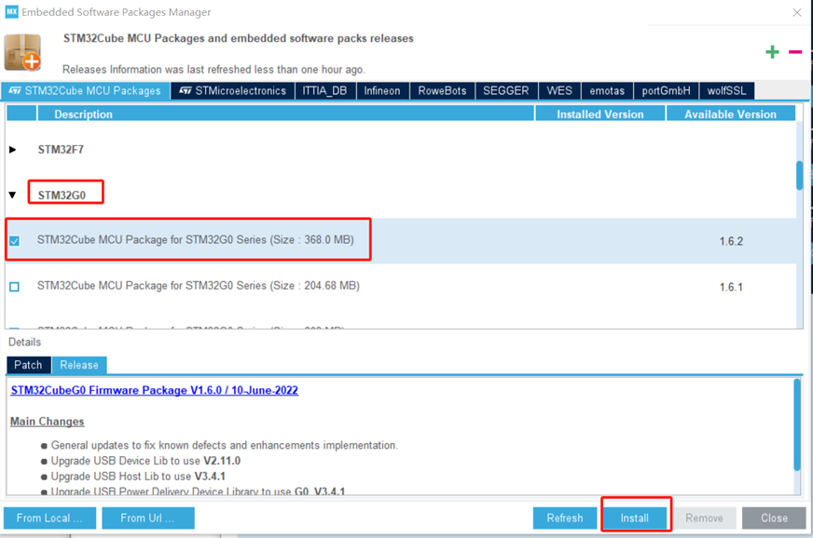The image size is (813, 538).
Task: Click the green plus expand-all icon
Action: pyautogui.click(x=772, y=52)
